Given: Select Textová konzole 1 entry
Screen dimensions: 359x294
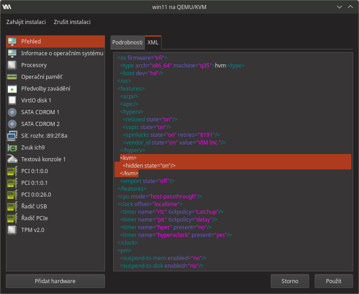Looking at the screenshot, I should [x=55, y=159].
